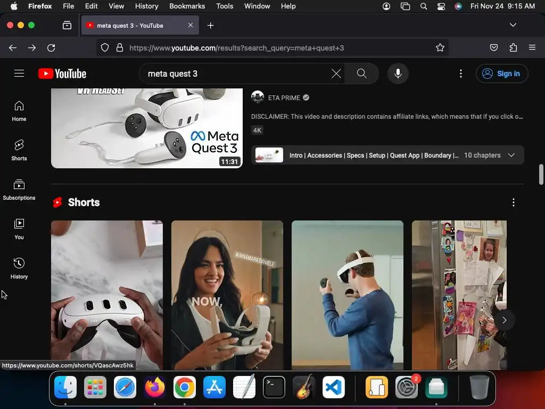Screen dimensions: 545x409
Task: Save page to Pocket
Action: coord(494,47)
